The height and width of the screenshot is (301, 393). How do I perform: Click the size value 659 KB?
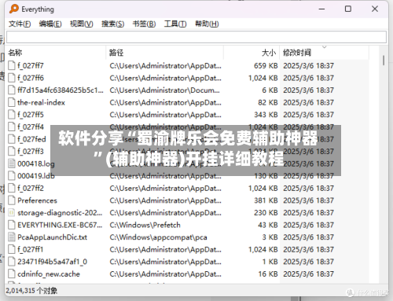(266, 65)
